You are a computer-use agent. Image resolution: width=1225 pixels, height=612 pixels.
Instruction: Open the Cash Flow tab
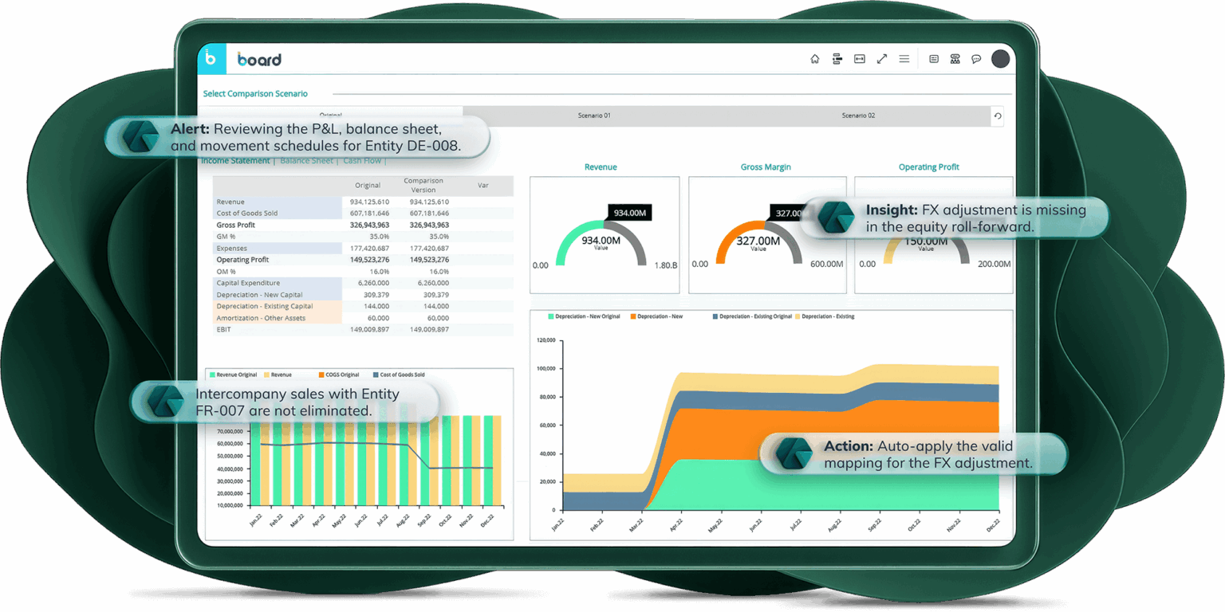pyautogui.click(x=362, y=160)
